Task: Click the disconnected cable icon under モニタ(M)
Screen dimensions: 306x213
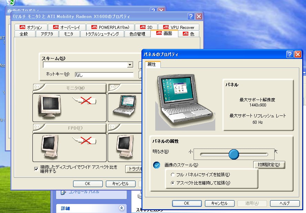Action: coord(84,100)
